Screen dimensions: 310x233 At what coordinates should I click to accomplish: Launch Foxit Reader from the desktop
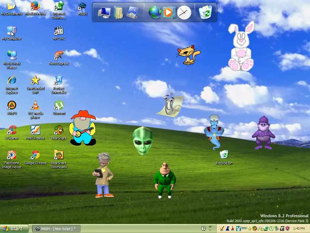point(35,133)
